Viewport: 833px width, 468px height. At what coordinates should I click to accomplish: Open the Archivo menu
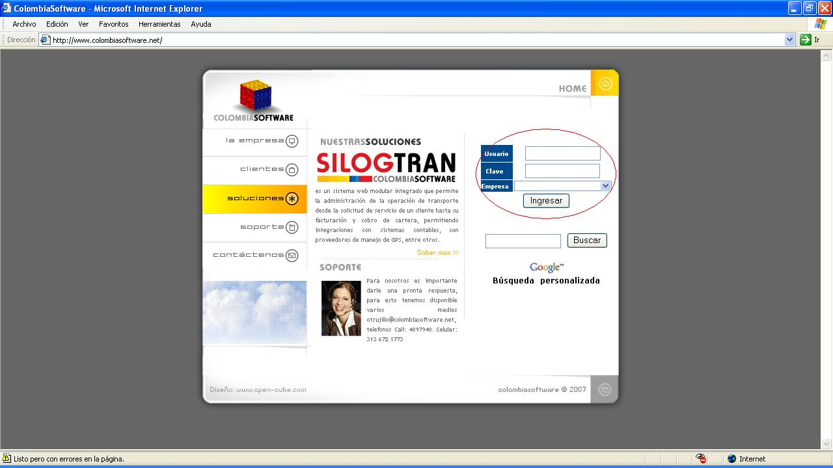[24, 24]
